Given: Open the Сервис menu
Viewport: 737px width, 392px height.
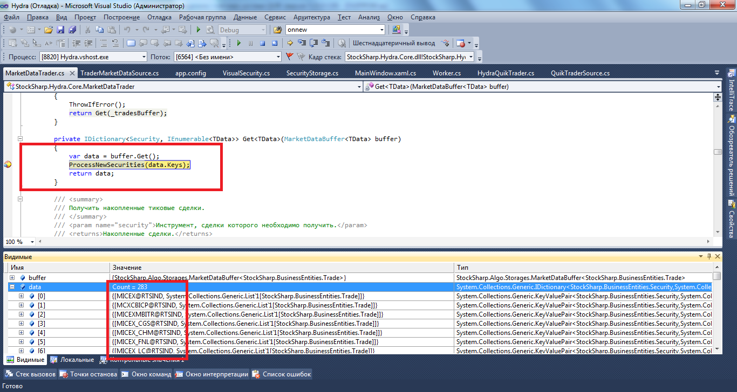Looking at the screenshot, I should (276, 17).
